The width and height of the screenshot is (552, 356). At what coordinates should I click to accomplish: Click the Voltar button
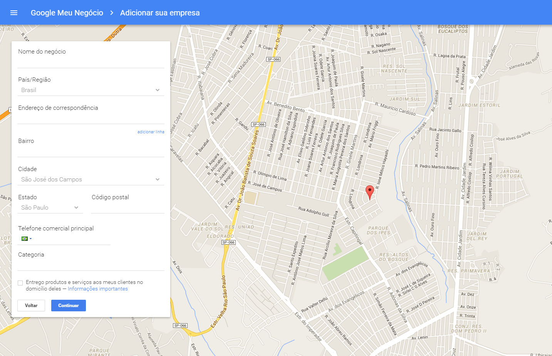pyautogui.click(x=31, y=306)
